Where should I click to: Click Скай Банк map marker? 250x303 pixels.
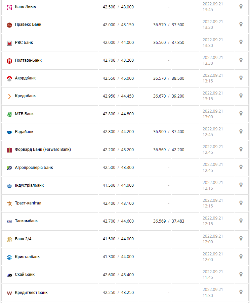[241, 274]
